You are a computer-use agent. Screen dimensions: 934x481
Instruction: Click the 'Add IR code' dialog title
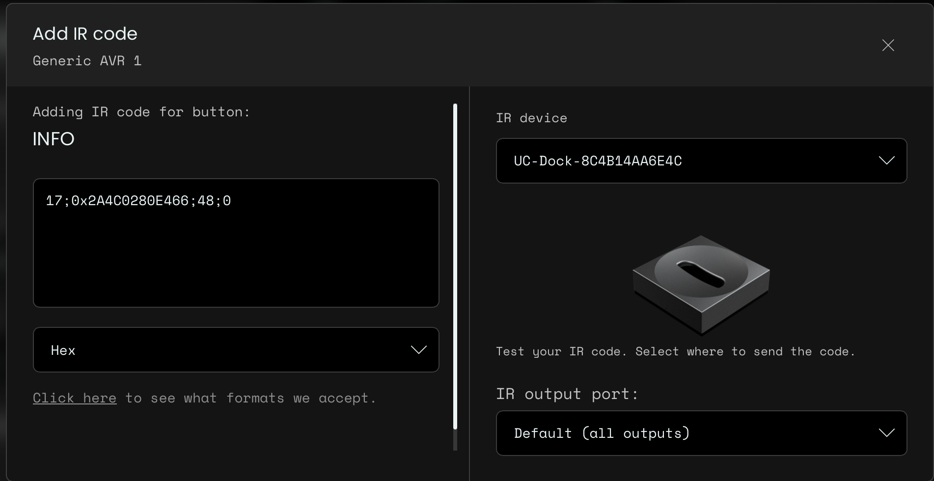click(85, 34)
